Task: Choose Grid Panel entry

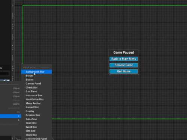Action: pyautogui.click(x=36, y=91)
